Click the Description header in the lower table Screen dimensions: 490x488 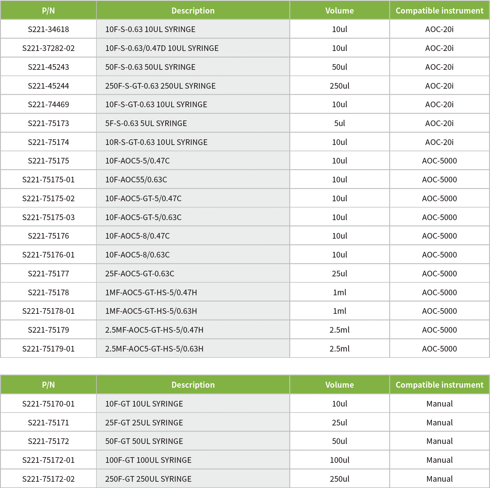tap(193, 385)
